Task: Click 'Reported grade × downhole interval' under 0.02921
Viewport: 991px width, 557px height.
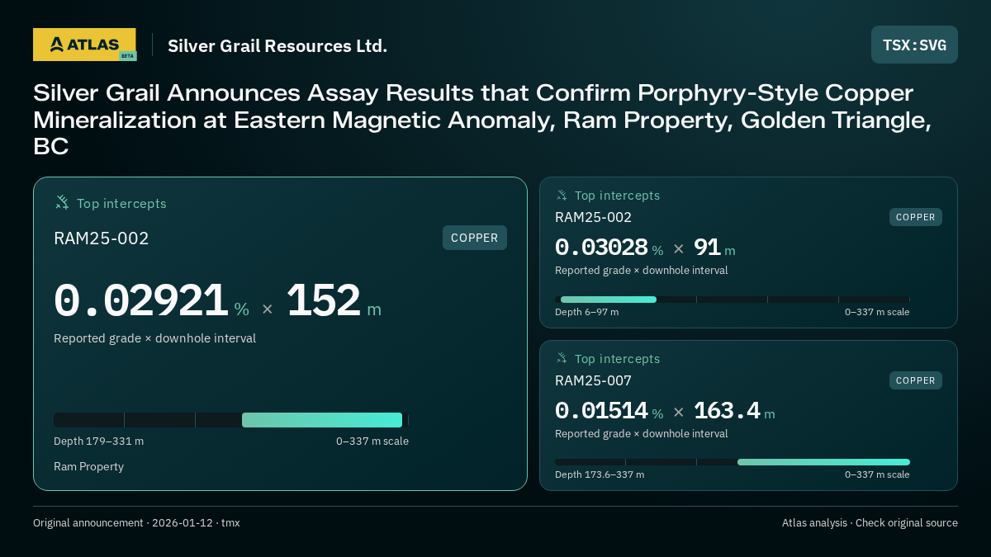Action: click(154, 338)
